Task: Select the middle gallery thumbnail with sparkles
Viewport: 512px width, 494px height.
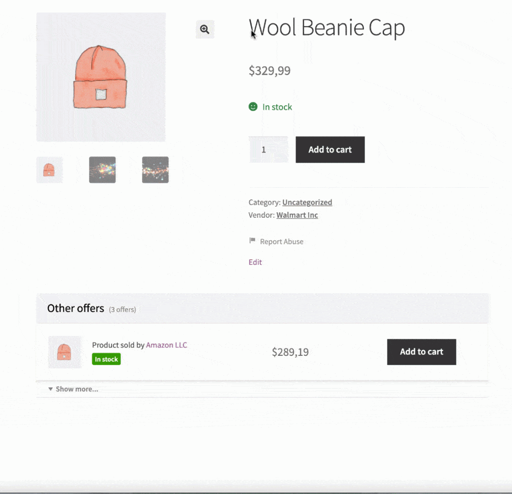Action: (102, 170)
